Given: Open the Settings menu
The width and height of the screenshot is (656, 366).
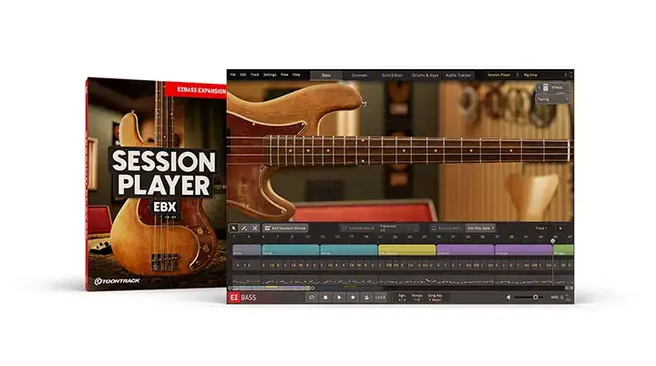Looking at the screenshot, I should (270, 75).
